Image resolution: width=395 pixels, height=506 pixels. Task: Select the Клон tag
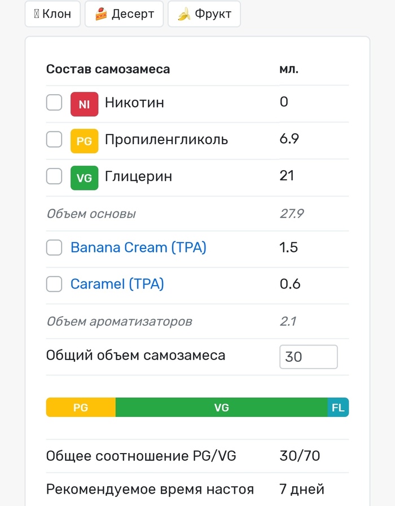coord(52,14)
